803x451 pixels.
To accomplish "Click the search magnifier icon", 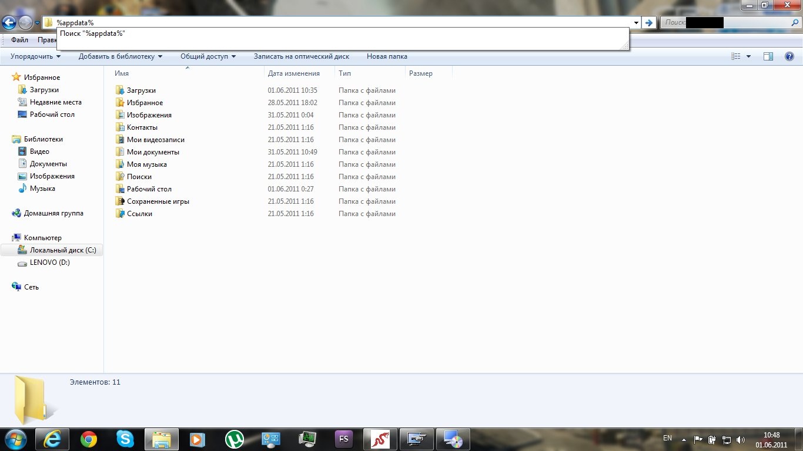I will pos(795,22).
